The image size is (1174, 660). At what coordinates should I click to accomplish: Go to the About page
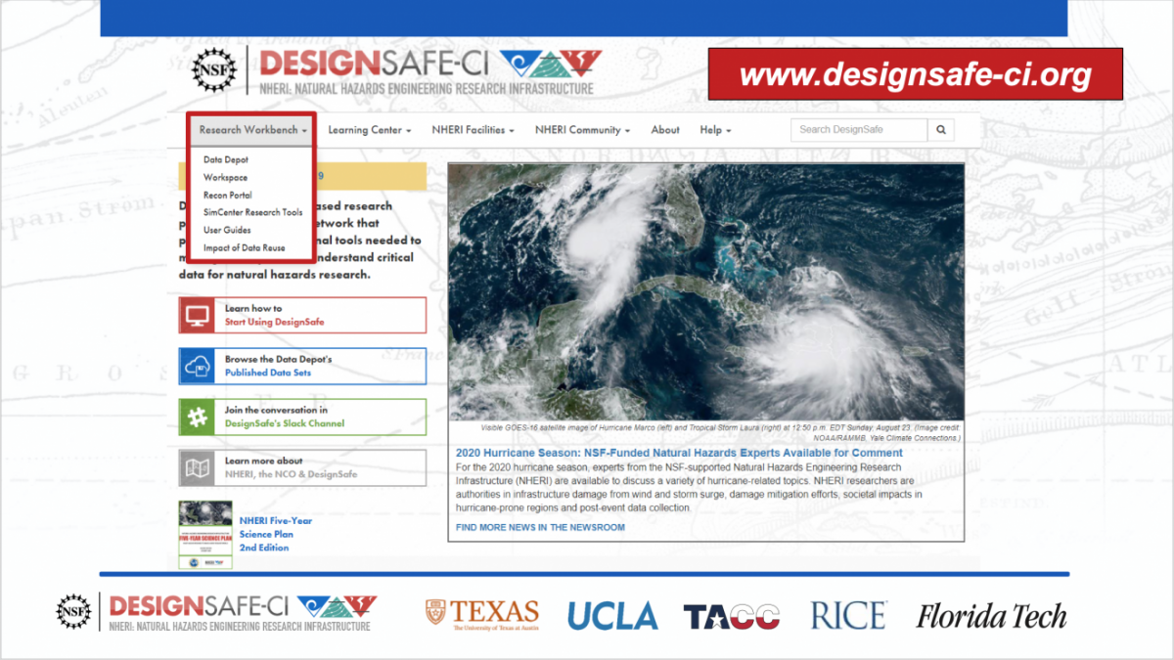(665, 129)
